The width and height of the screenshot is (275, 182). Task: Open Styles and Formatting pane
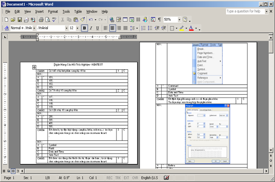pyautogui.click(x=6, y=28)
